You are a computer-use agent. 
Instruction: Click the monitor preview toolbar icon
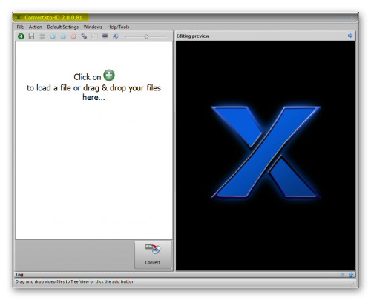pyautogui.click(x=105, y=36)
